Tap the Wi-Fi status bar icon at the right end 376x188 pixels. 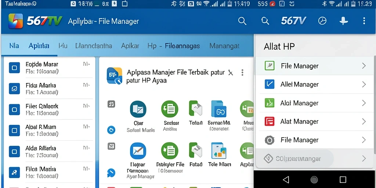point(332,3)
